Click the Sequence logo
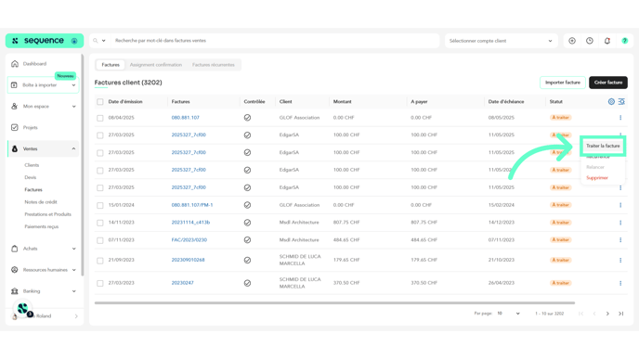Image resolution: width=639 pixels, height=359 pixels. point(44,41)
